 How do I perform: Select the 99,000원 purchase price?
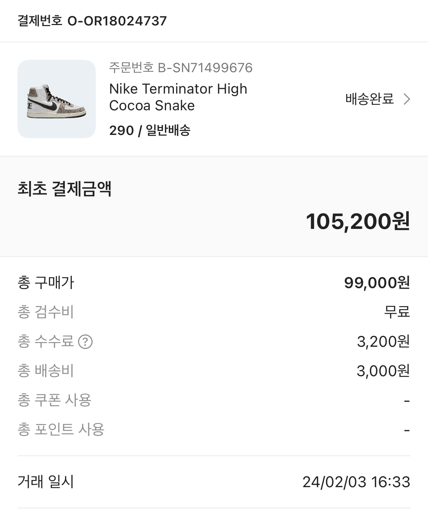coord(377,283)
